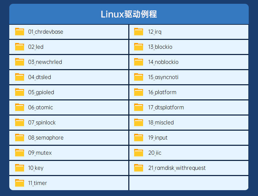The width and height of the screenshot is (258, 196).
Task: Click the folder icon next to 02_led
Action: pos(20,47)
